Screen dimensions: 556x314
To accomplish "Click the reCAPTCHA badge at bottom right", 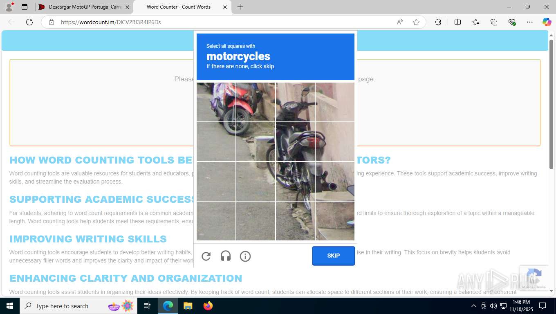I will click(x=534, y=278).
